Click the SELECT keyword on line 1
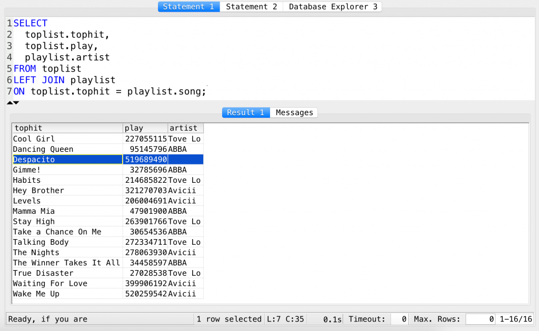Screen dimensions: 539x331 coord(30,23)
